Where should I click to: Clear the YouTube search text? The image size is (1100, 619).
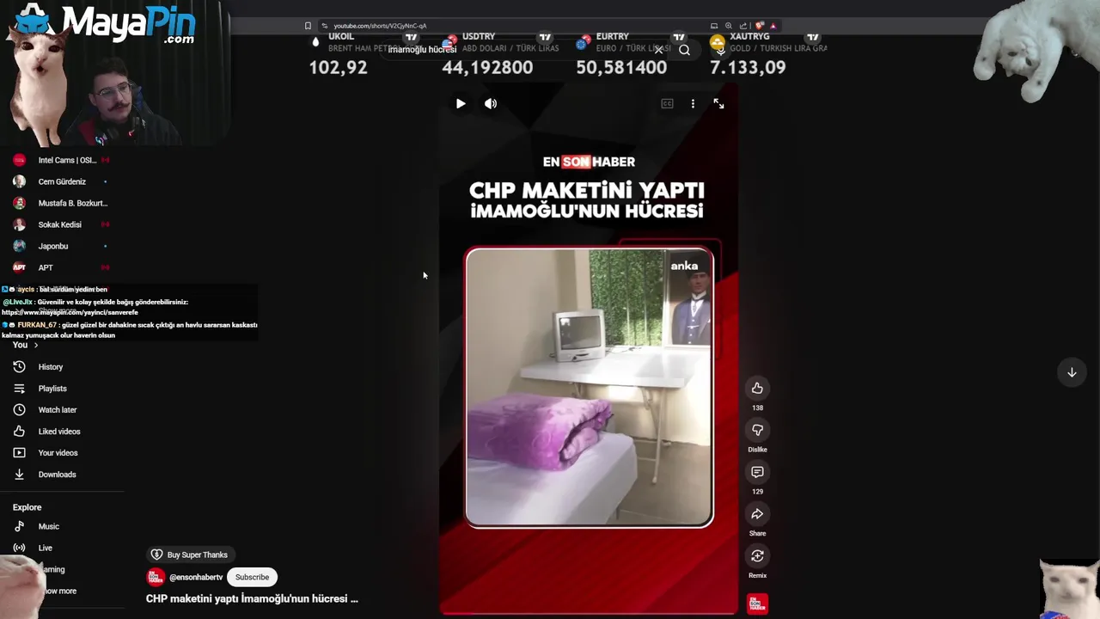[659, 50]
